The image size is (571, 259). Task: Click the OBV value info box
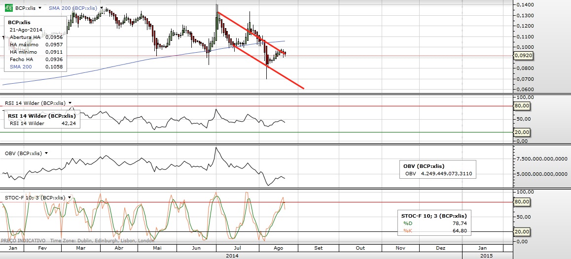click(x=437, y=169)
